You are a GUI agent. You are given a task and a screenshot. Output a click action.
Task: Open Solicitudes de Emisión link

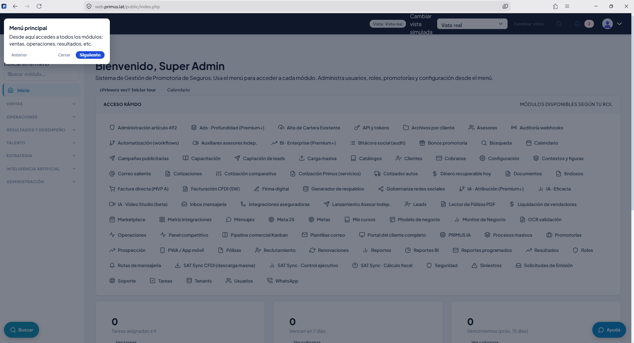click(544, 265)
